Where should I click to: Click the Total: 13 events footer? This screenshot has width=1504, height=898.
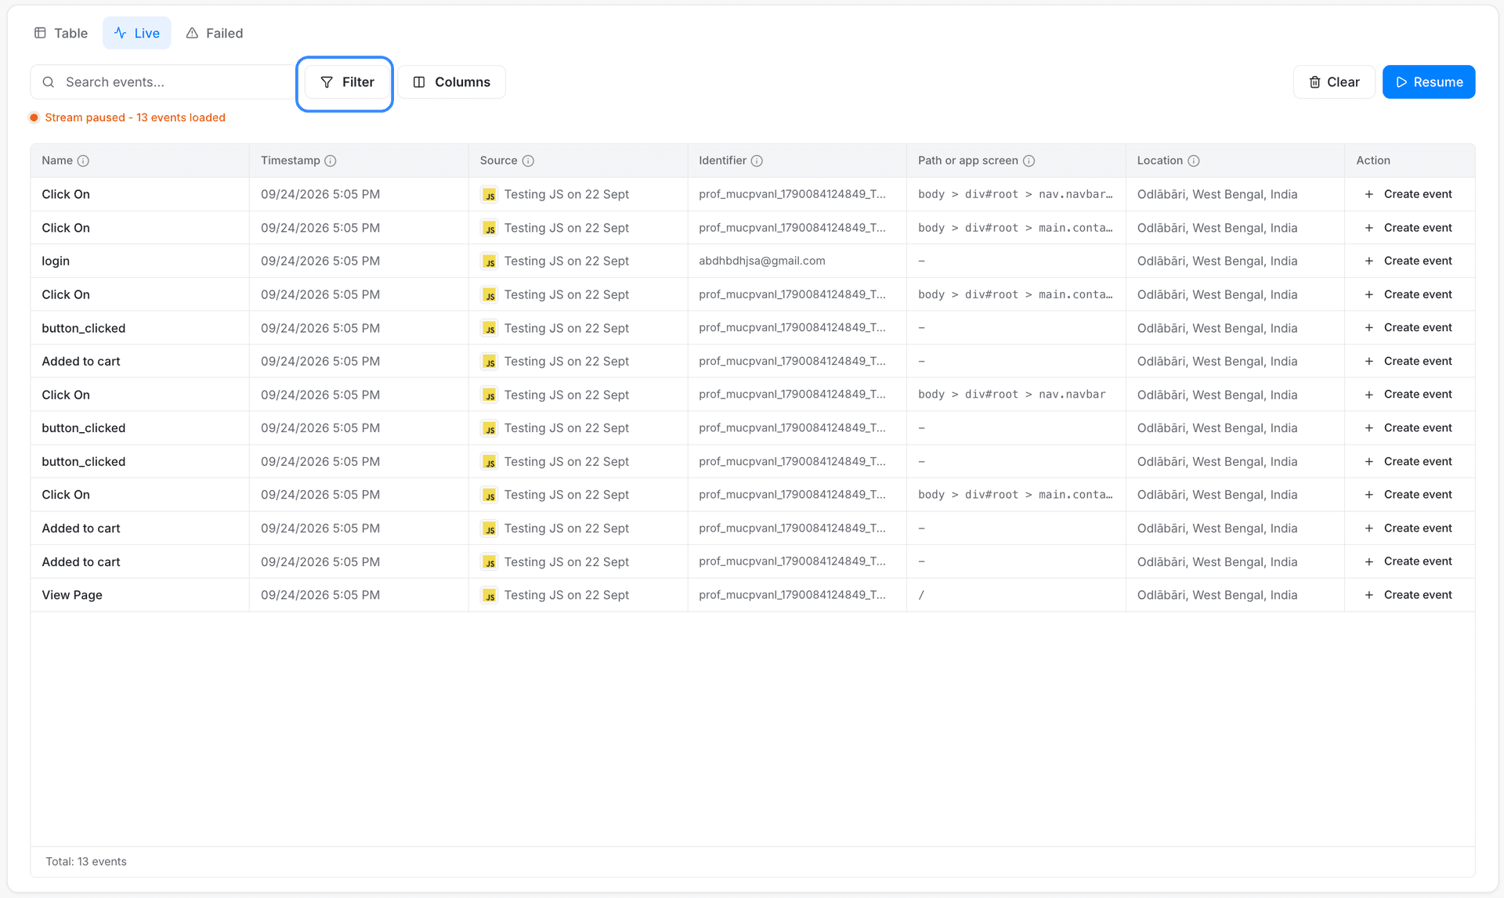[86, 862]
